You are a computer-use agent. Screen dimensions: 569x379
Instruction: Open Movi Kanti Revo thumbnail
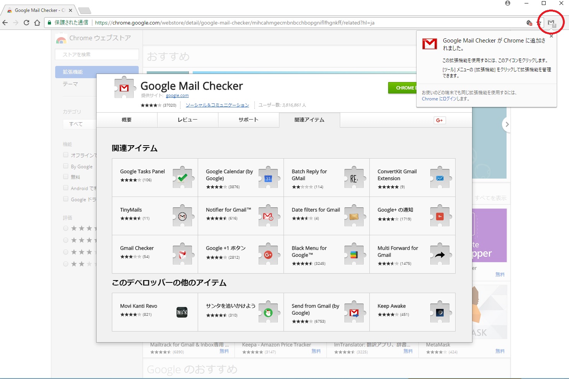pos(182,312)
